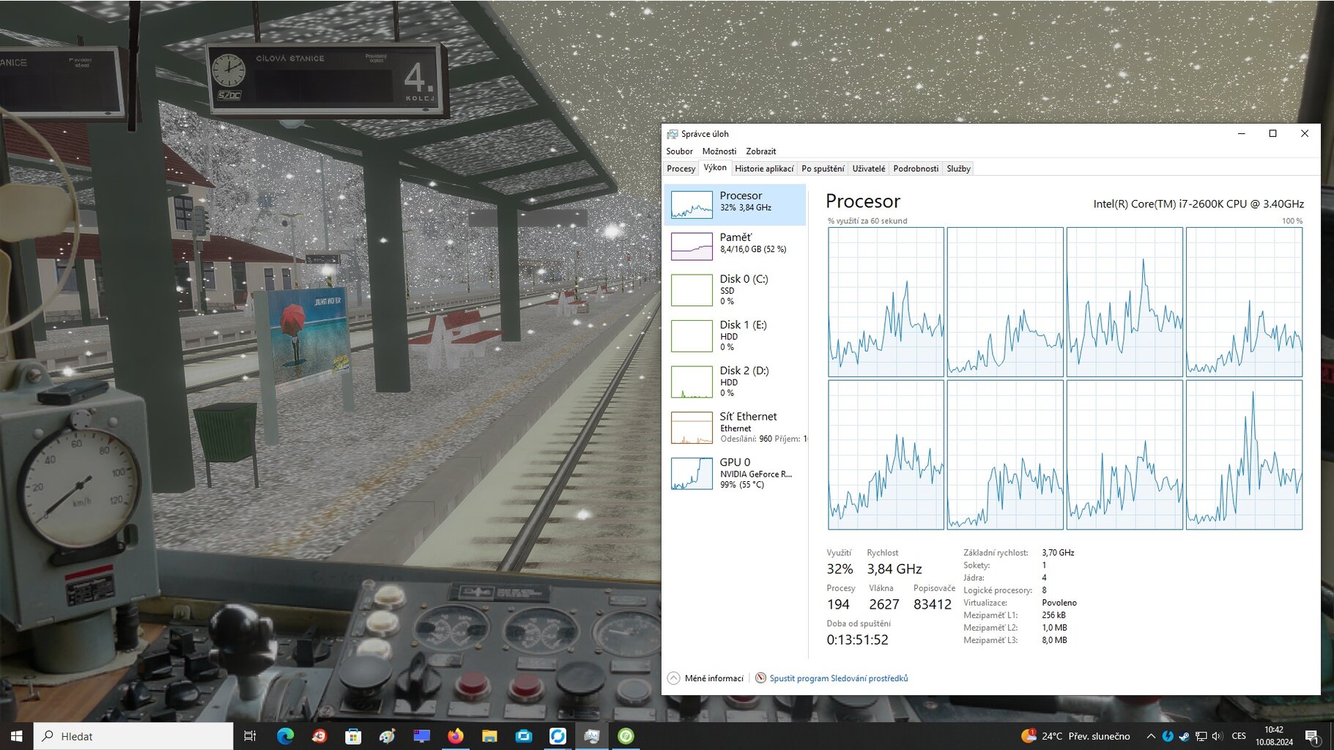The image size is (1334, 750).
Task: Switch to the Historie aplikací tab
Action: click(764, 168)
